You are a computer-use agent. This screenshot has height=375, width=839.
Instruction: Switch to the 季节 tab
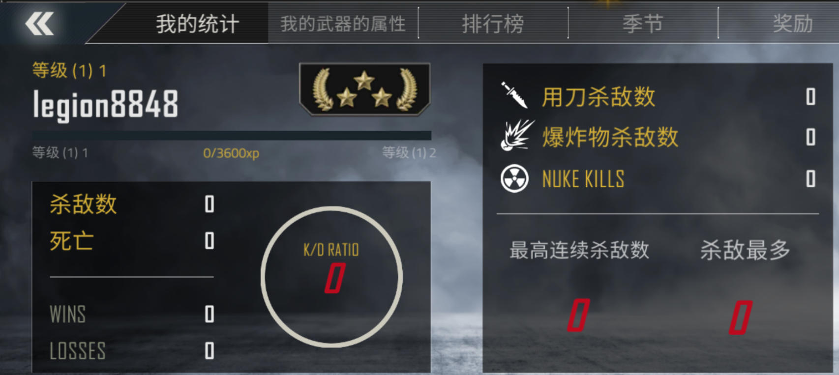[x=643, y=24]
